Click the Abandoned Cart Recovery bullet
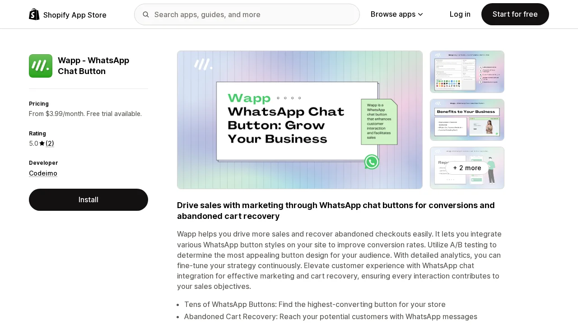This screenshot has height=325, width=578. (x=331, y=316)
